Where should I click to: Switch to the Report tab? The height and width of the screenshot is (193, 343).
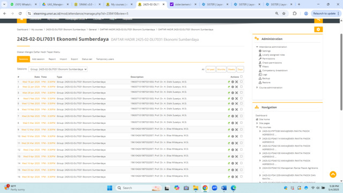(52, 59)
